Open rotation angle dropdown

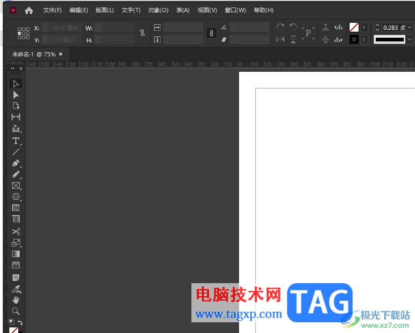coord(265,27)
